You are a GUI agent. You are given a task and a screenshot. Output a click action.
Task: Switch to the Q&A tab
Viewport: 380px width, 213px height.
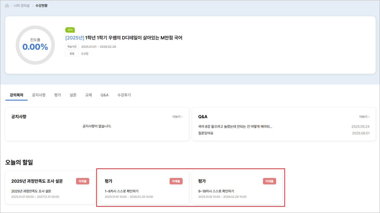[104, 95]
